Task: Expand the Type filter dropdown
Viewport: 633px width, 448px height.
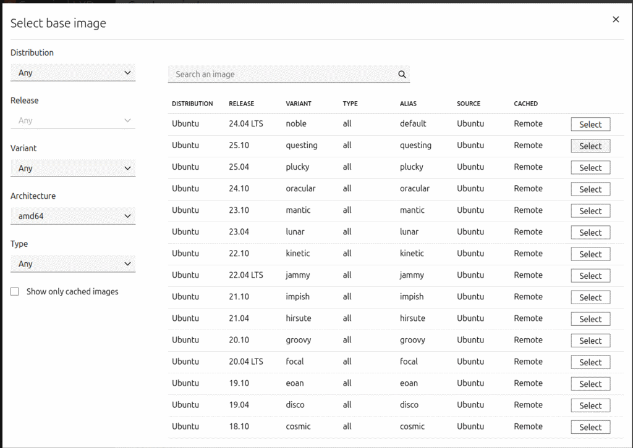Action: click(73, 264)
